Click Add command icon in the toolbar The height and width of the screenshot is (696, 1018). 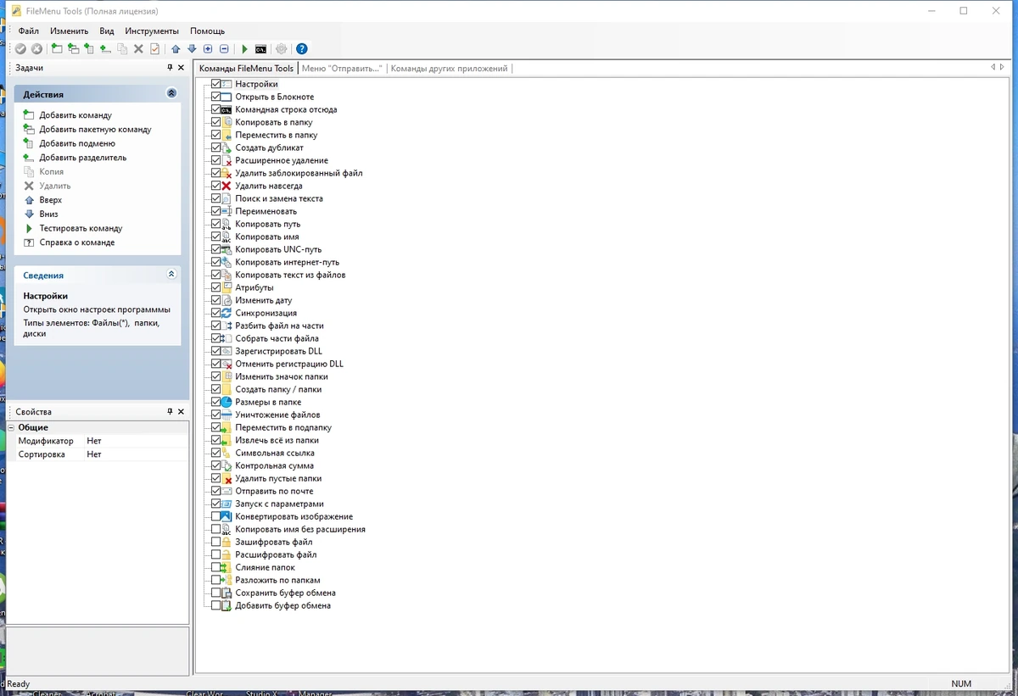tap(57, 49)
